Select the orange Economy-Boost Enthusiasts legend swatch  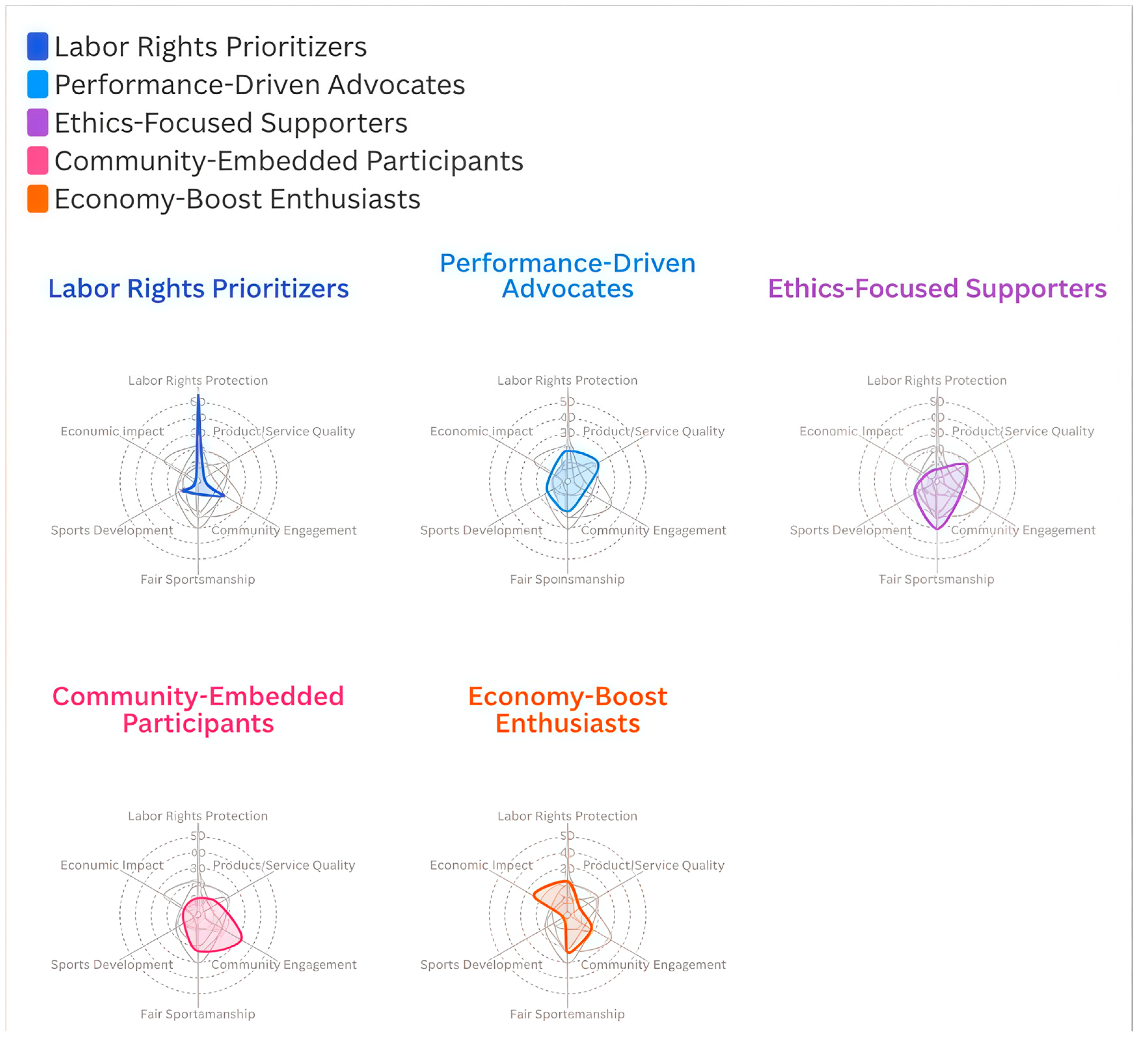pyautogui.click(x=37, y=199)
